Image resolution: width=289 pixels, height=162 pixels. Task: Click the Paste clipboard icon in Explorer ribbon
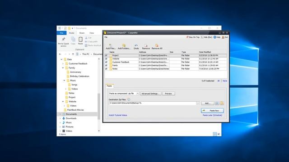coord(80,39)
